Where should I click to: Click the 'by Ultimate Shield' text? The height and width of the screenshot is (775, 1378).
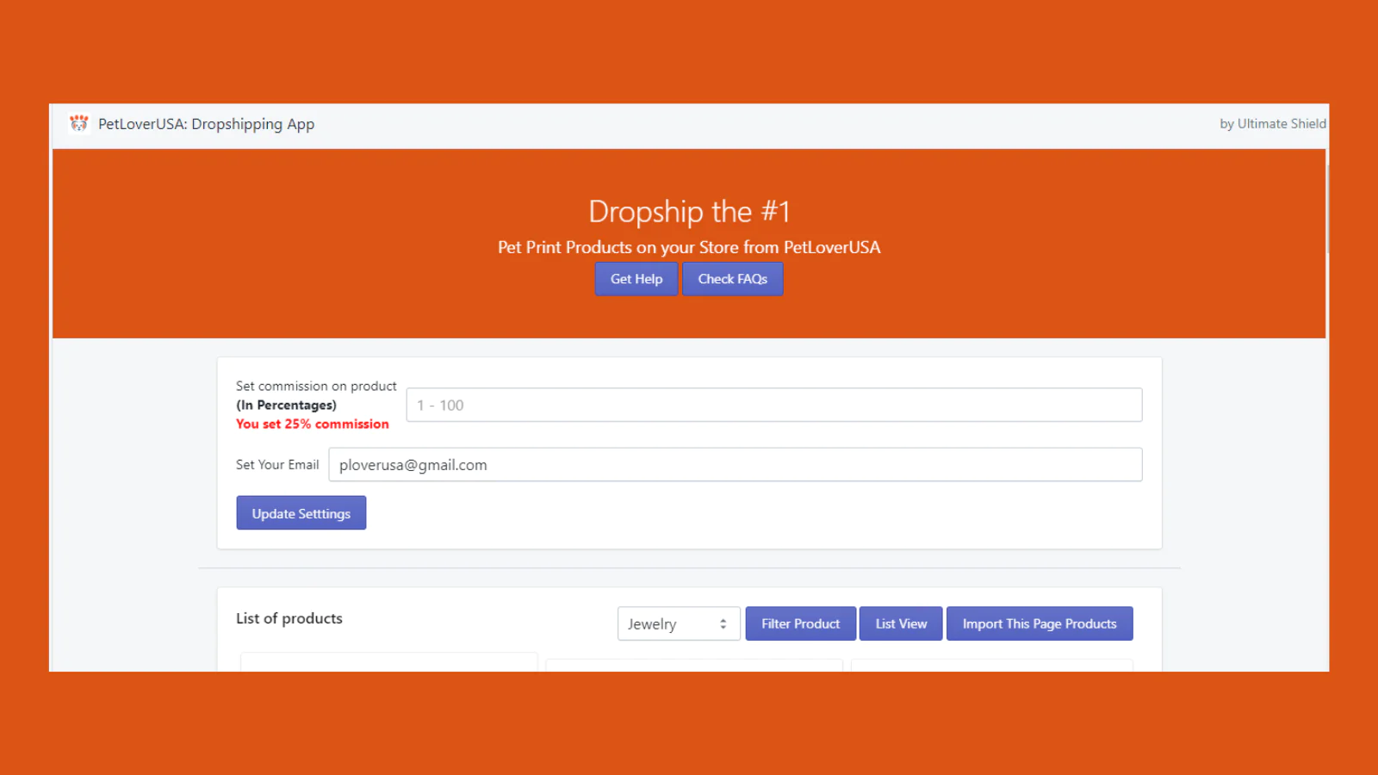pos(1273,124)
